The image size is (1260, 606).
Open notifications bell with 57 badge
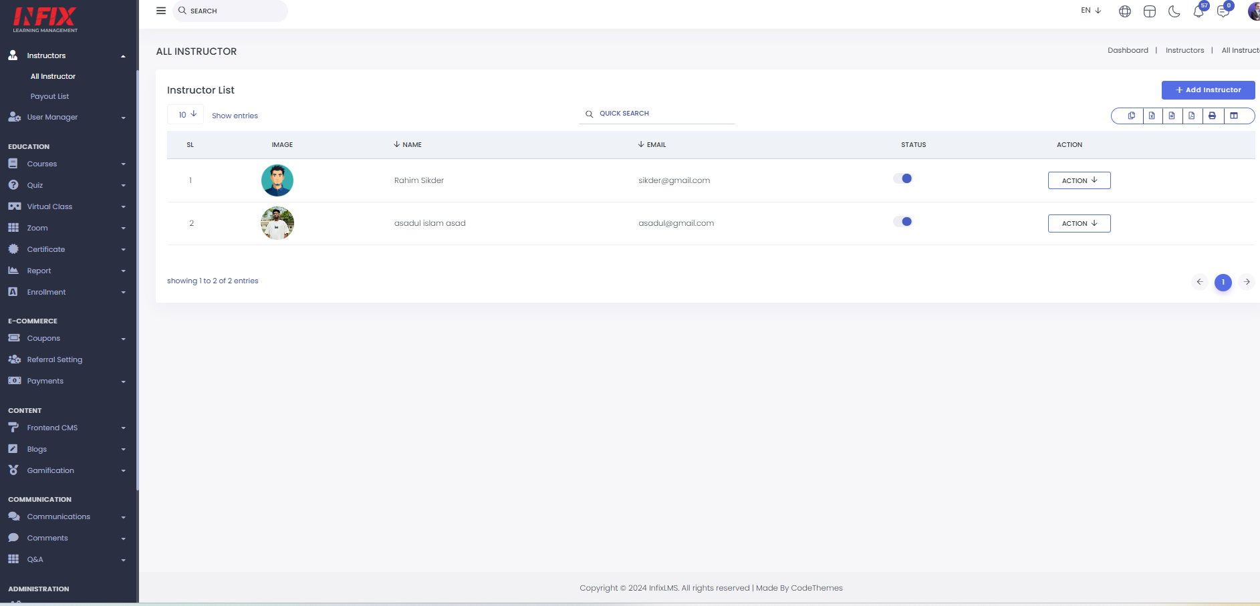(1199, 11)
